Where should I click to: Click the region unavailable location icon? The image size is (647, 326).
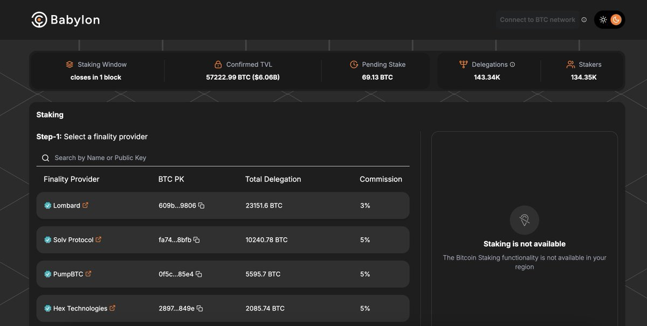tap(524, 220)
